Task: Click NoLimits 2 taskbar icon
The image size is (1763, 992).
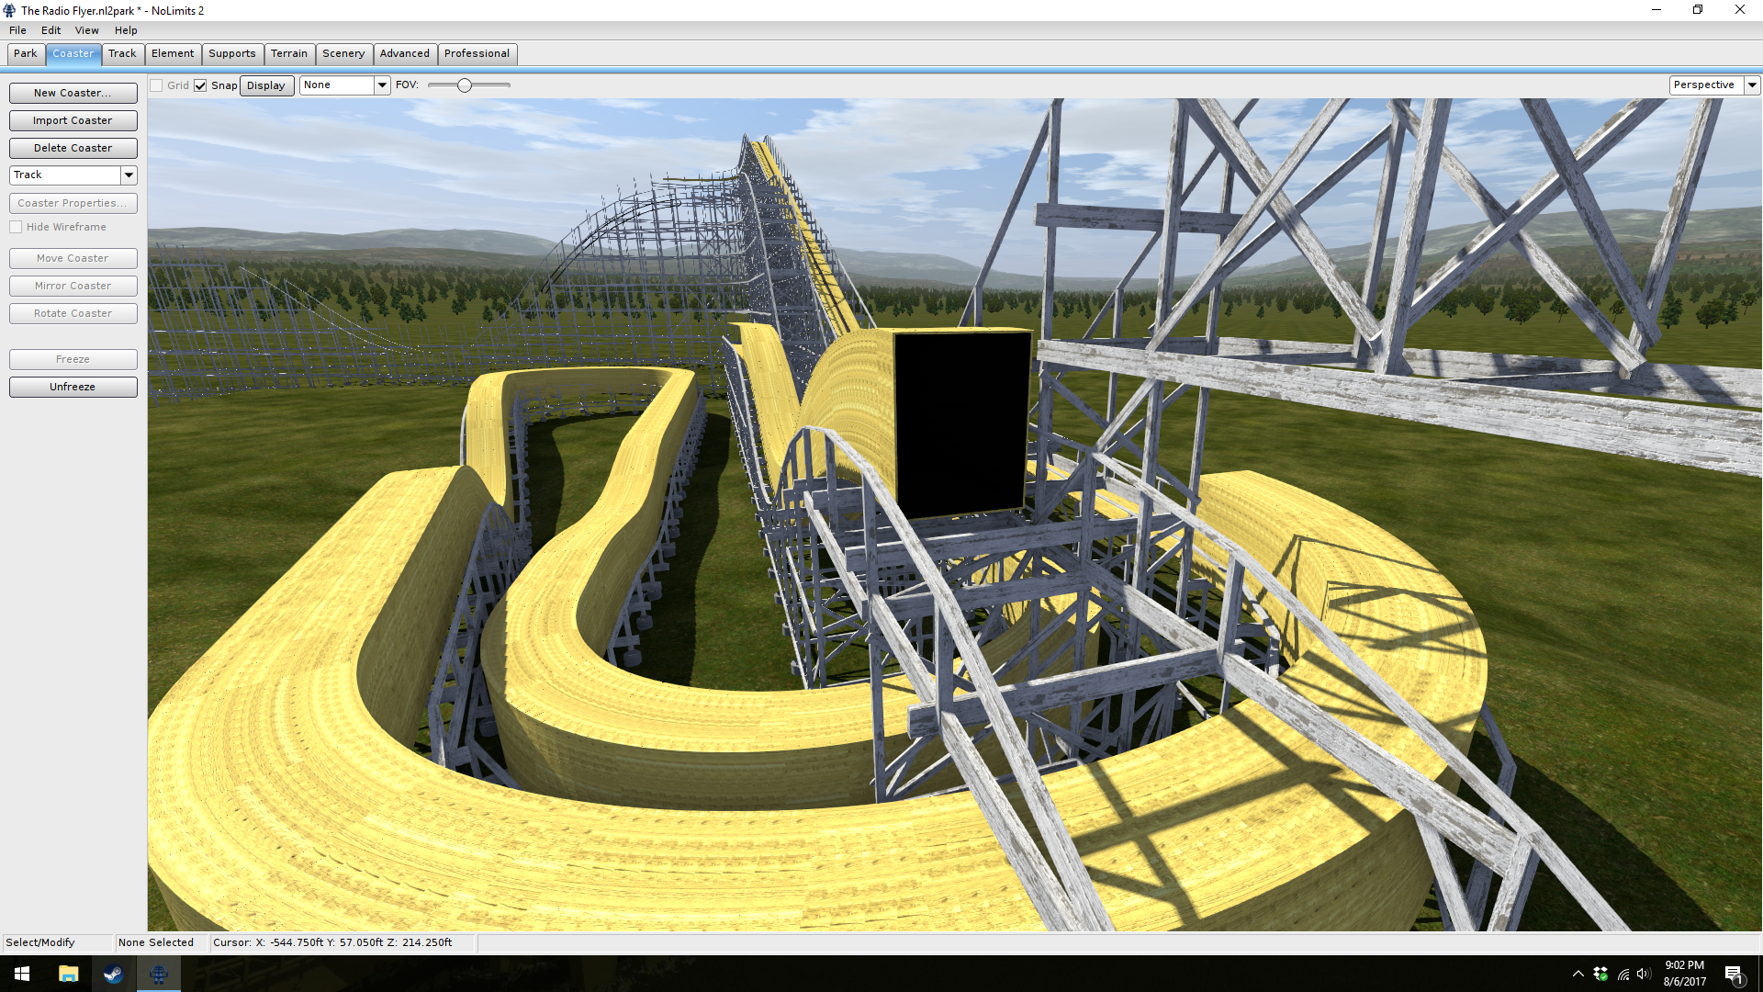Action: tap(159, 974)
